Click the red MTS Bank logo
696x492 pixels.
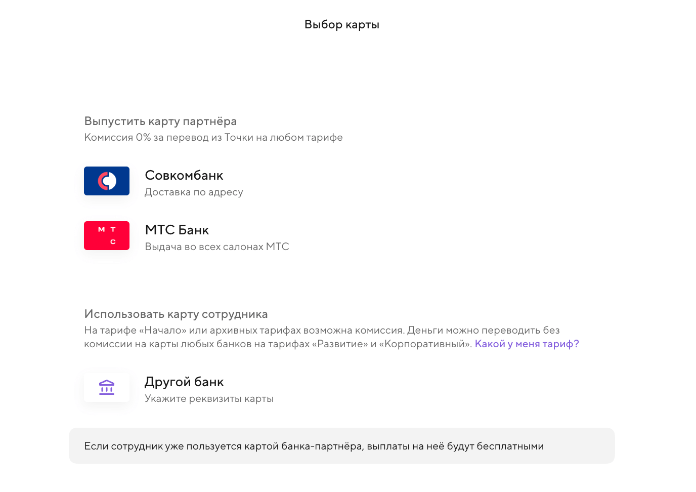107,236
